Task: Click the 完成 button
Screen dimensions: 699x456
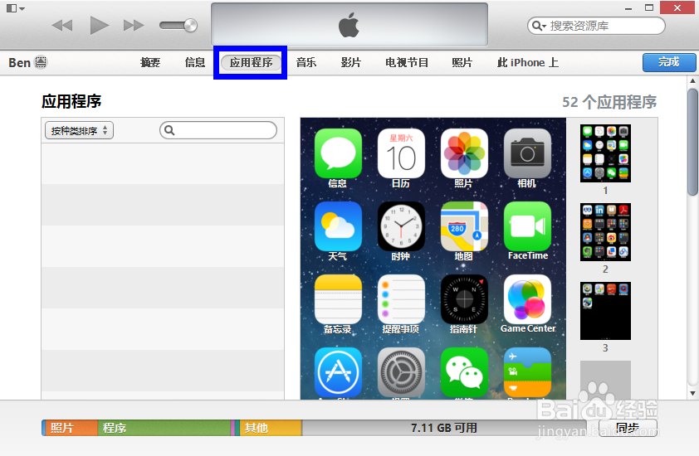Action: 668,62
